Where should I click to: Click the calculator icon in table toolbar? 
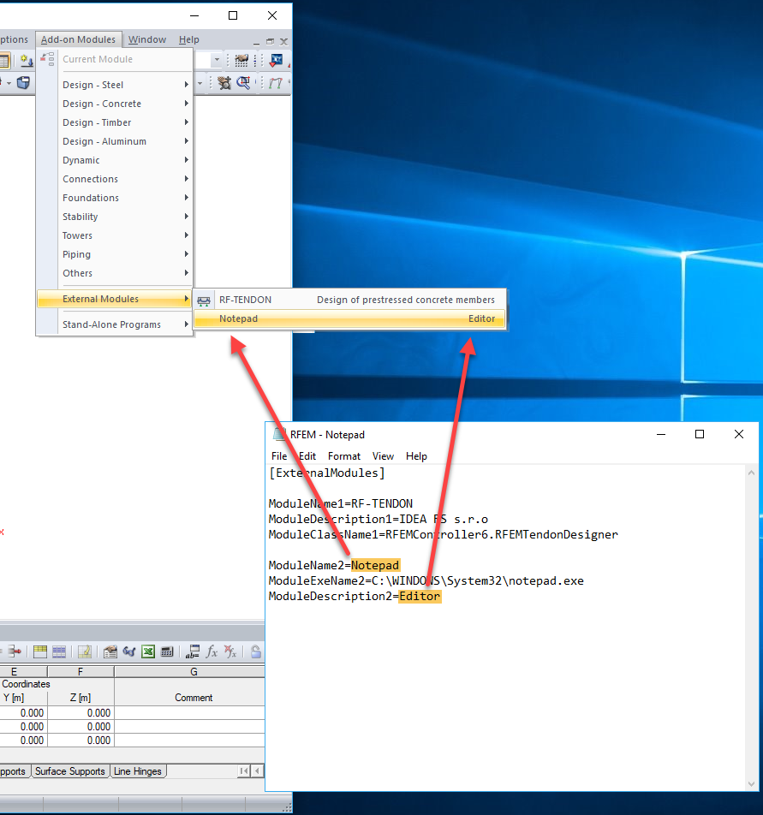[x=167, y=651]
